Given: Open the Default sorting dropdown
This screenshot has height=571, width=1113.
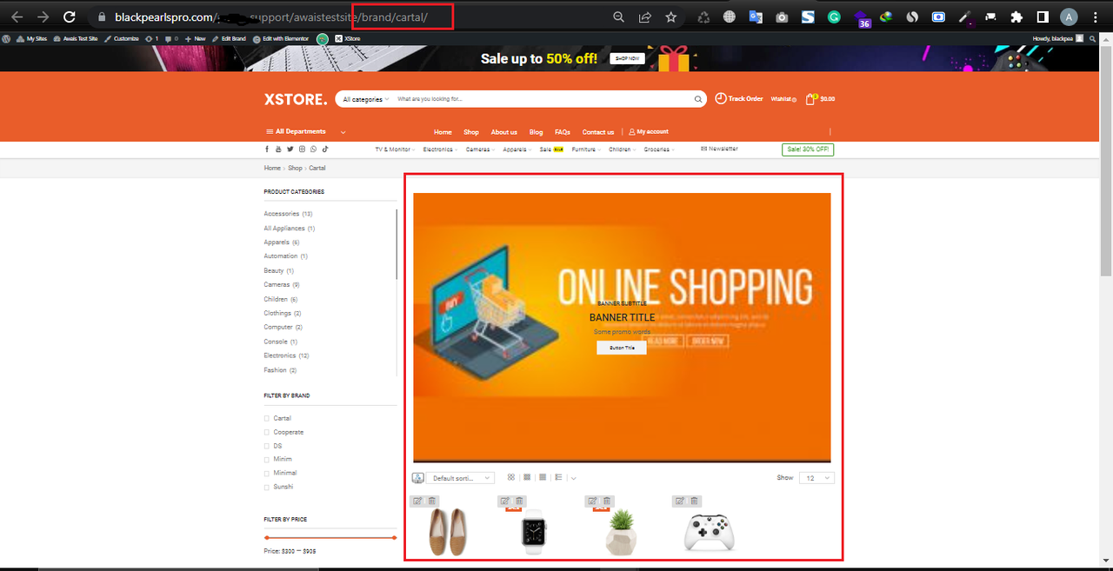Looking at the screenshot, I should click(460, 478).
